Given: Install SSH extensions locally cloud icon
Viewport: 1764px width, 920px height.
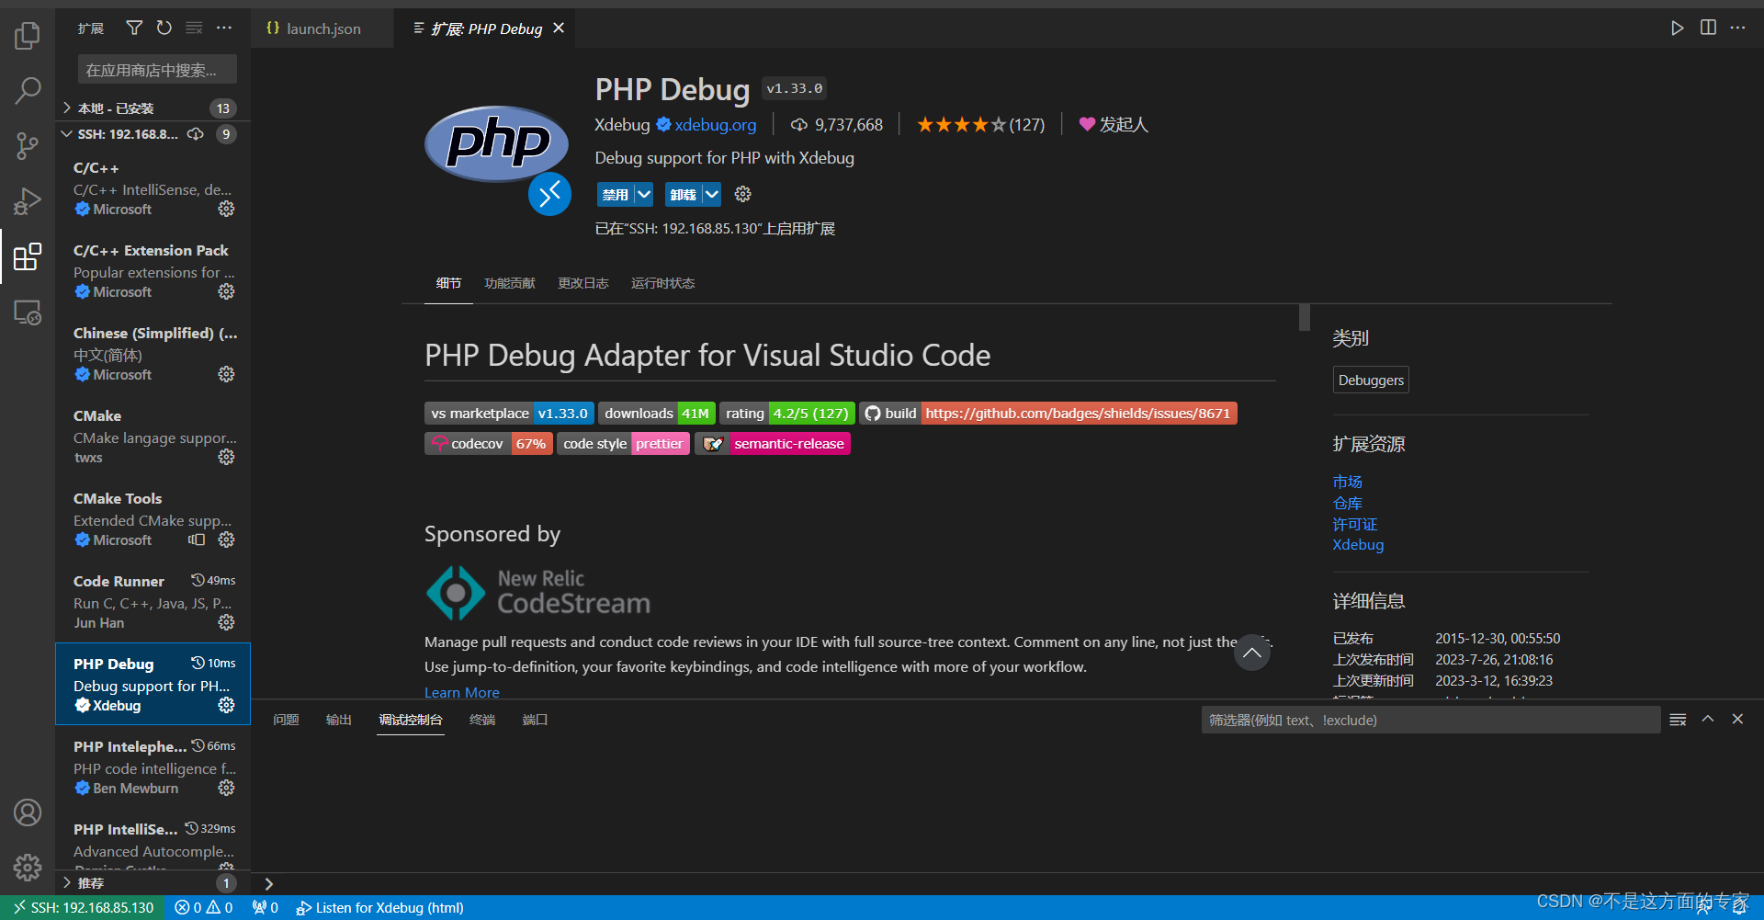Looking at the screenshot, I should coord(196,134).
